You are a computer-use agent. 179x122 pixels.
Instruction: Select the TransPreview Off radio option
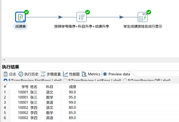pos(125,80)
